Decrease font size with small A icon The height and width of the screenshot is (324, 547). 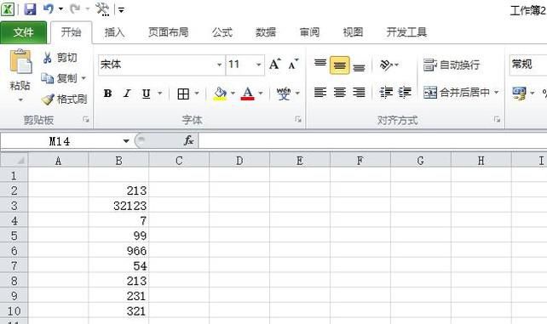click(293, 64)
